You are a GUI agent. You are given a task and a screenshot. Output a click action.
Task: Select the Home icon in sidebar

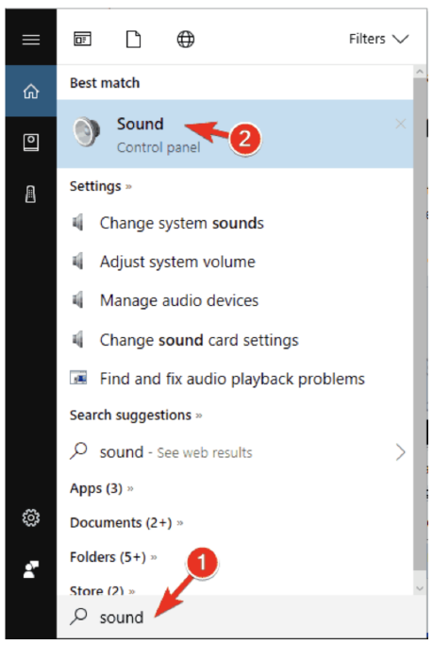(31, 91)
